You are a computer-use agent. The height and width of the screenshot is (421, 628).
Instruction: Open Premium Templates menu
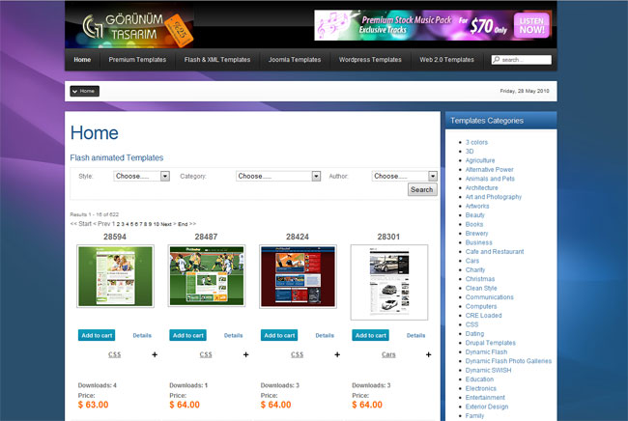tap(137, 60)
